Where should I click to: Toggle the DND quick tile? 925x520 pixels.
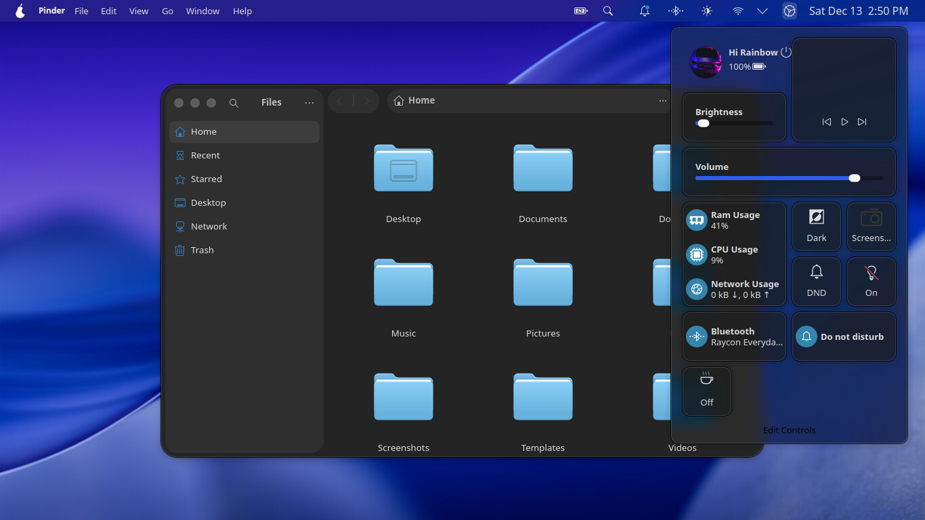pyautogui.click(x=816, y=282)
